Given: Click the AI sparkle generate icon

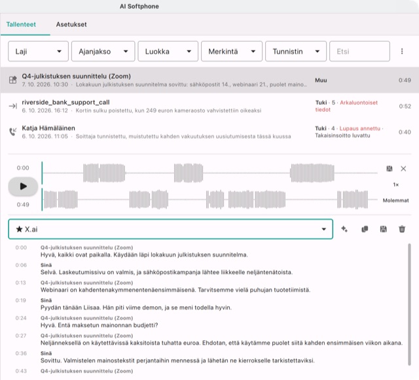Looking at the screenshot, I should (x=344, y=229).
